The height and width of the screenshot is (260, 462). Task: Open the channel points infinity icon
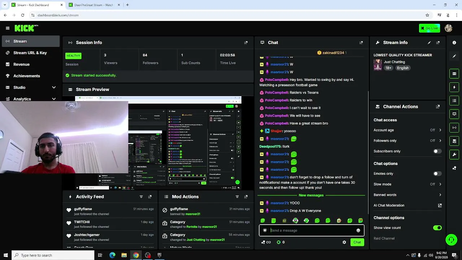[x=266, y=242]
